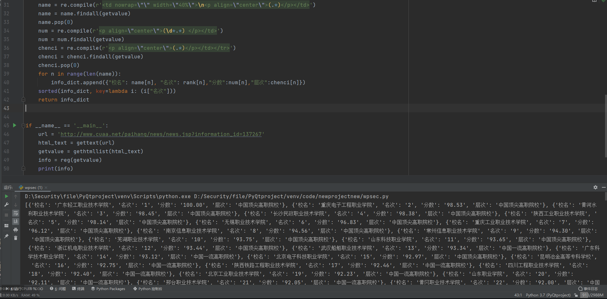The width and height of the screenshot is (607, 299).
Task: Click 'info = reg(getvalue)' line
Action: (70, 160)
